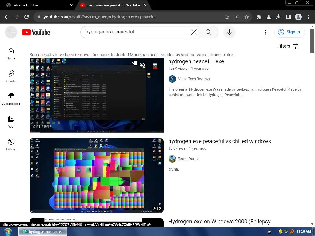Click Team.Darius channel avatar

point(172,159)
